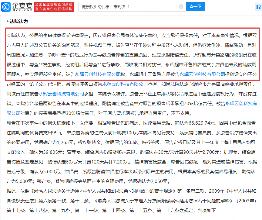Click the Qcc.com logo icon
This screenshot has width=262, height=220.
[6, 7]
